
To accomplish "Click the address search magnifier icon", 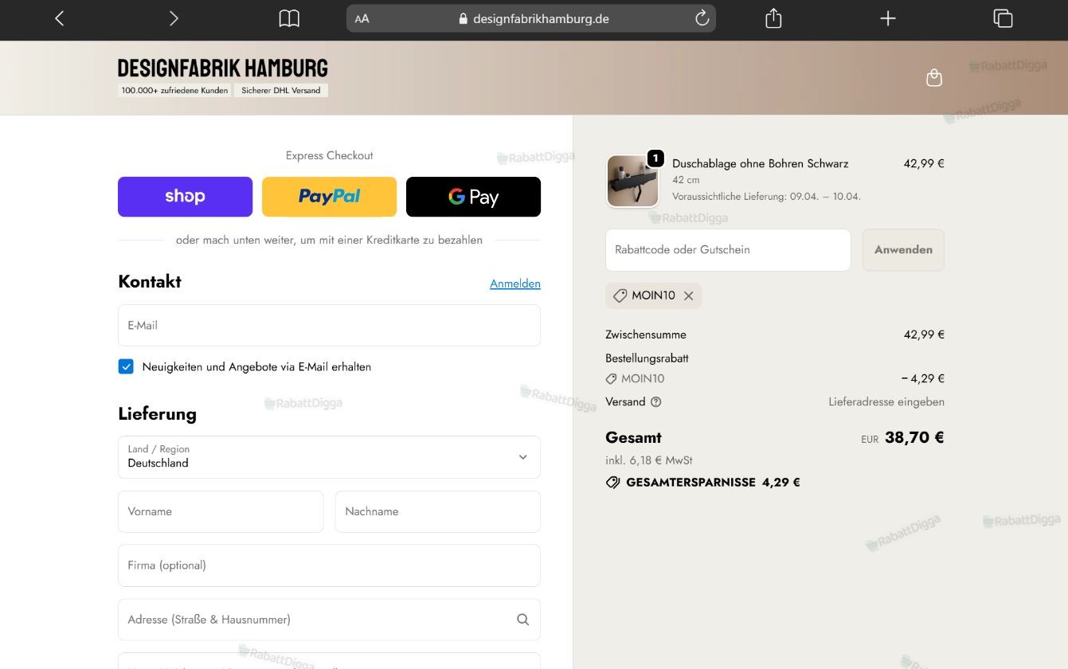I will (522, 620).
